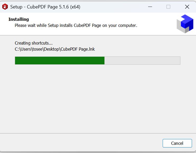Click "C:\Users" at the start of the path
This screenshot has width=196, height=153.
point(23,49)
